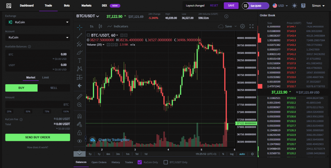The height and width of the screenshot is (168, 331).
Task: Toggle percent scale mode
Action: (x=223, y=154)
